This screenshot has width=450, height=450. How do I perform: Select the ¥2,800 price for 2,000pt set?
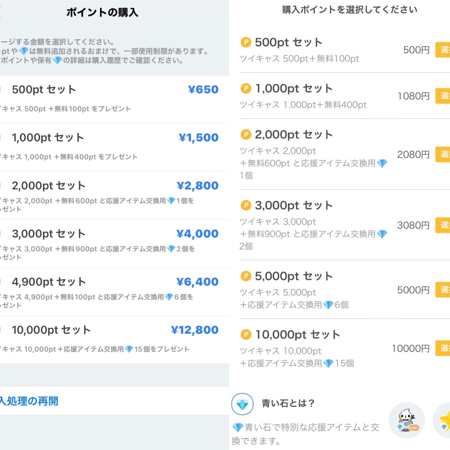tap(197, 186)
